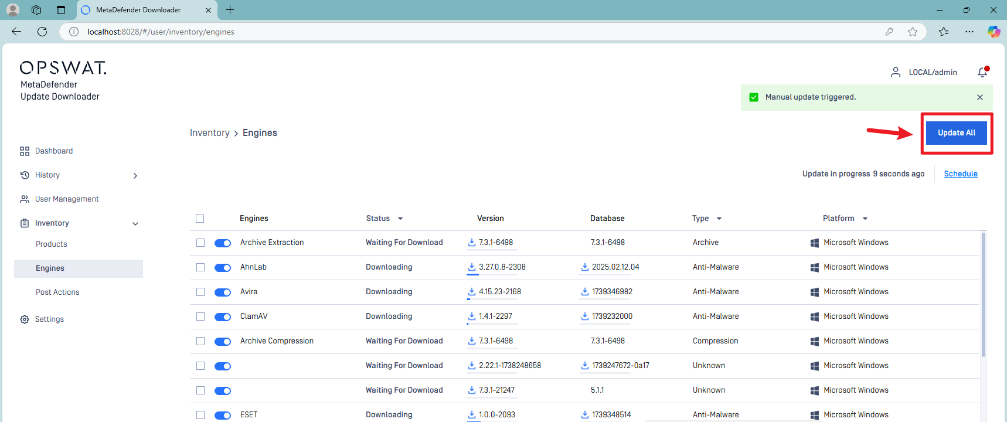
Task: Open the Platform column filter dropdown
Action: coord(865,219)
